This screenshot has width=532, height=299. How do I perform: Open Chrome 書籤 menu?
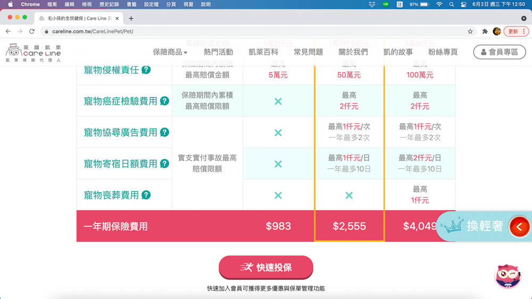131,4
